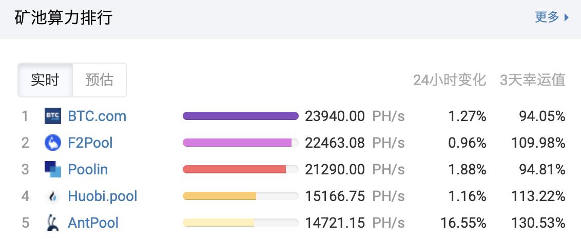Click the F2Pool fish logo icon

click(53, 143)
